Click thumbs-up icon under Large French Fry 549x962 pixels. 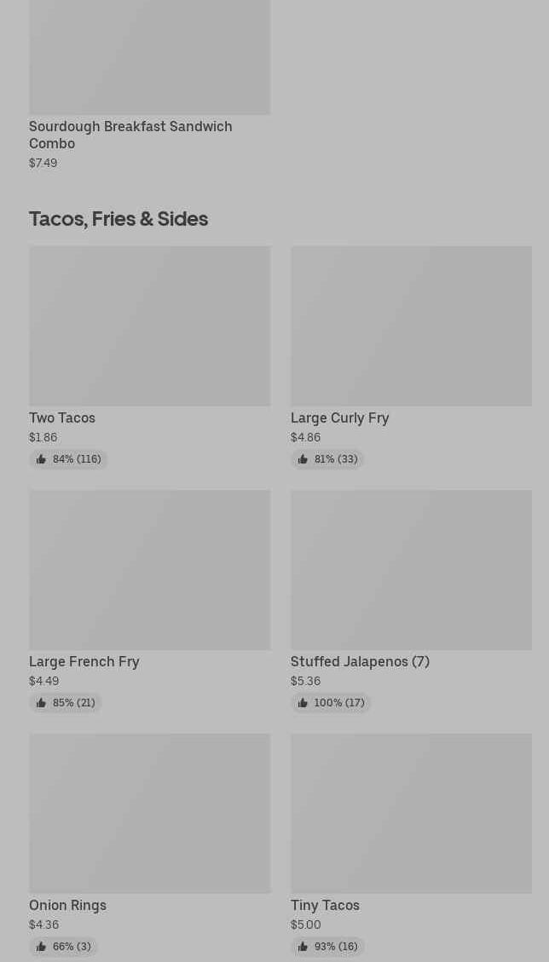click(x=41, y=703)
